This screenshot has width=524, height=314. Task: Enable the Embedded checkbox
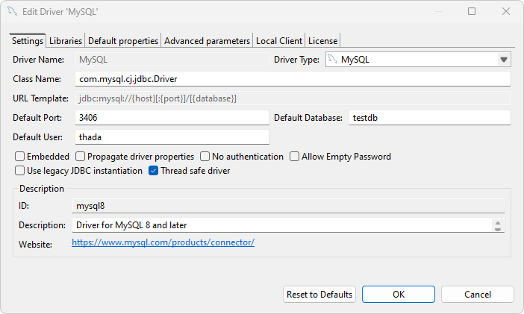click(x=20, y=157)
